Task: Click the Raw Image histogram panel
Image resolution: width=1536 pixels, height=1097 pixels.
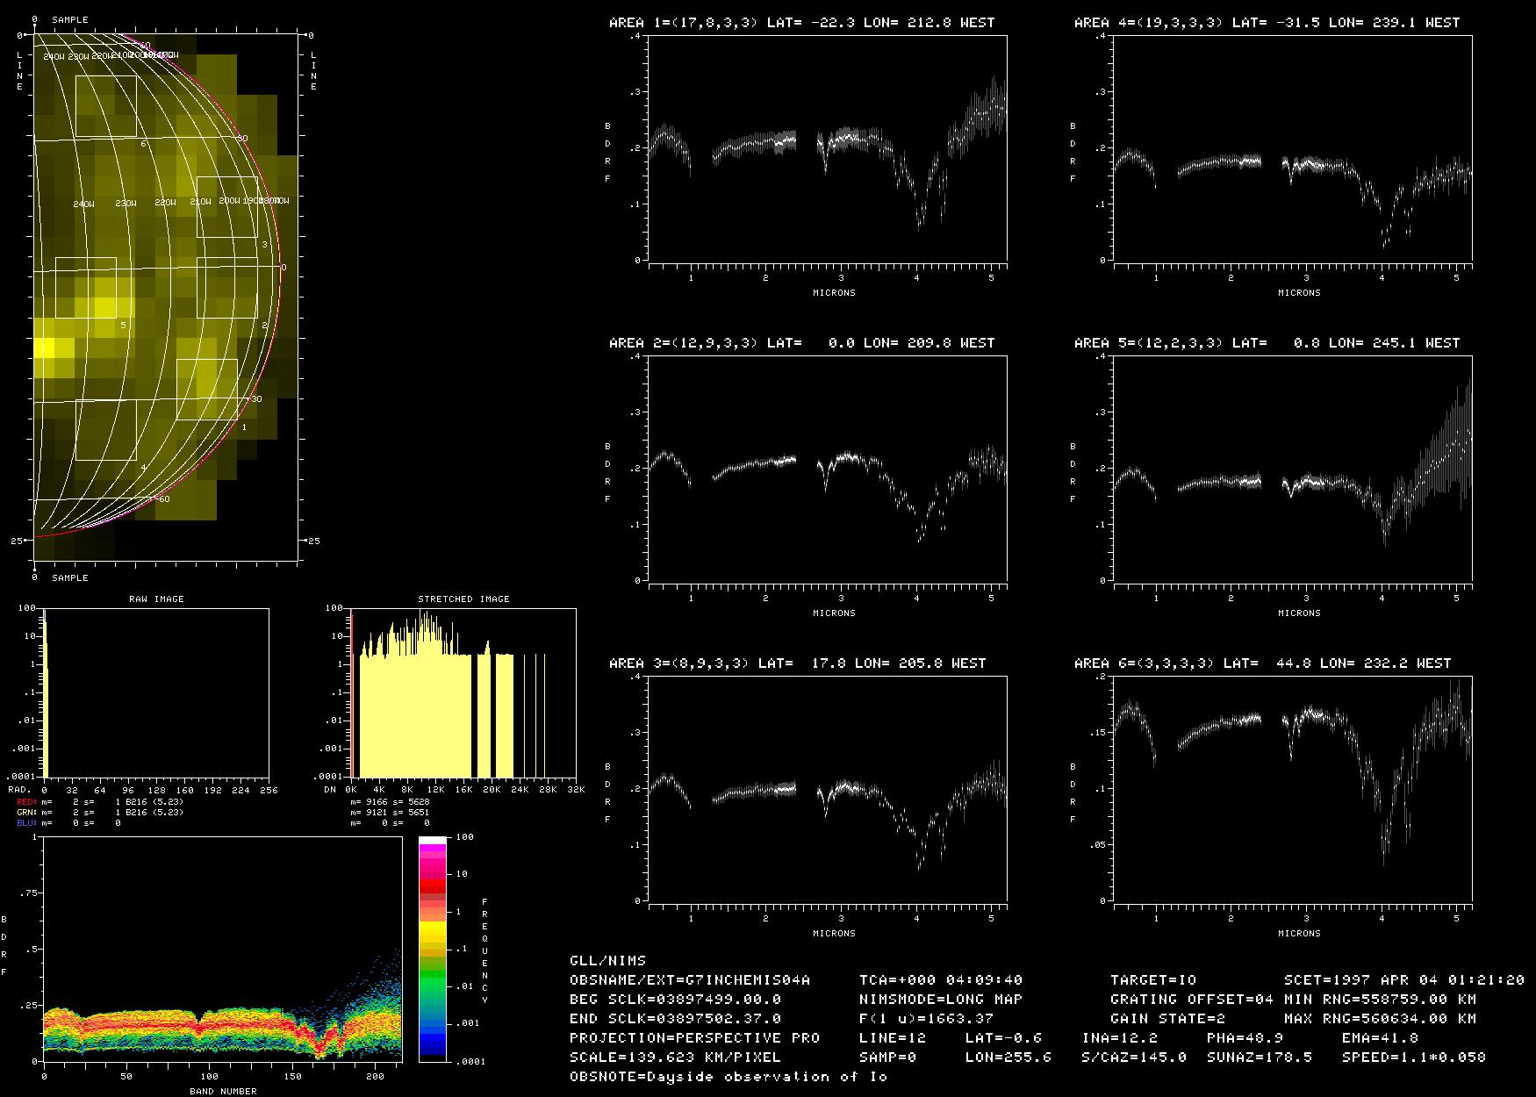Action: point(156,693)
